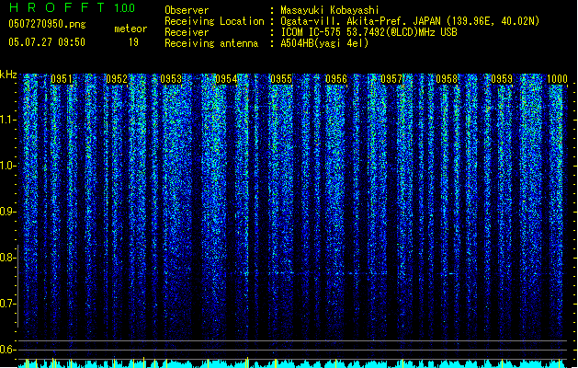
Task: Click the HROFFT title text
Action: pyautogui.click(x=57, y=7)
